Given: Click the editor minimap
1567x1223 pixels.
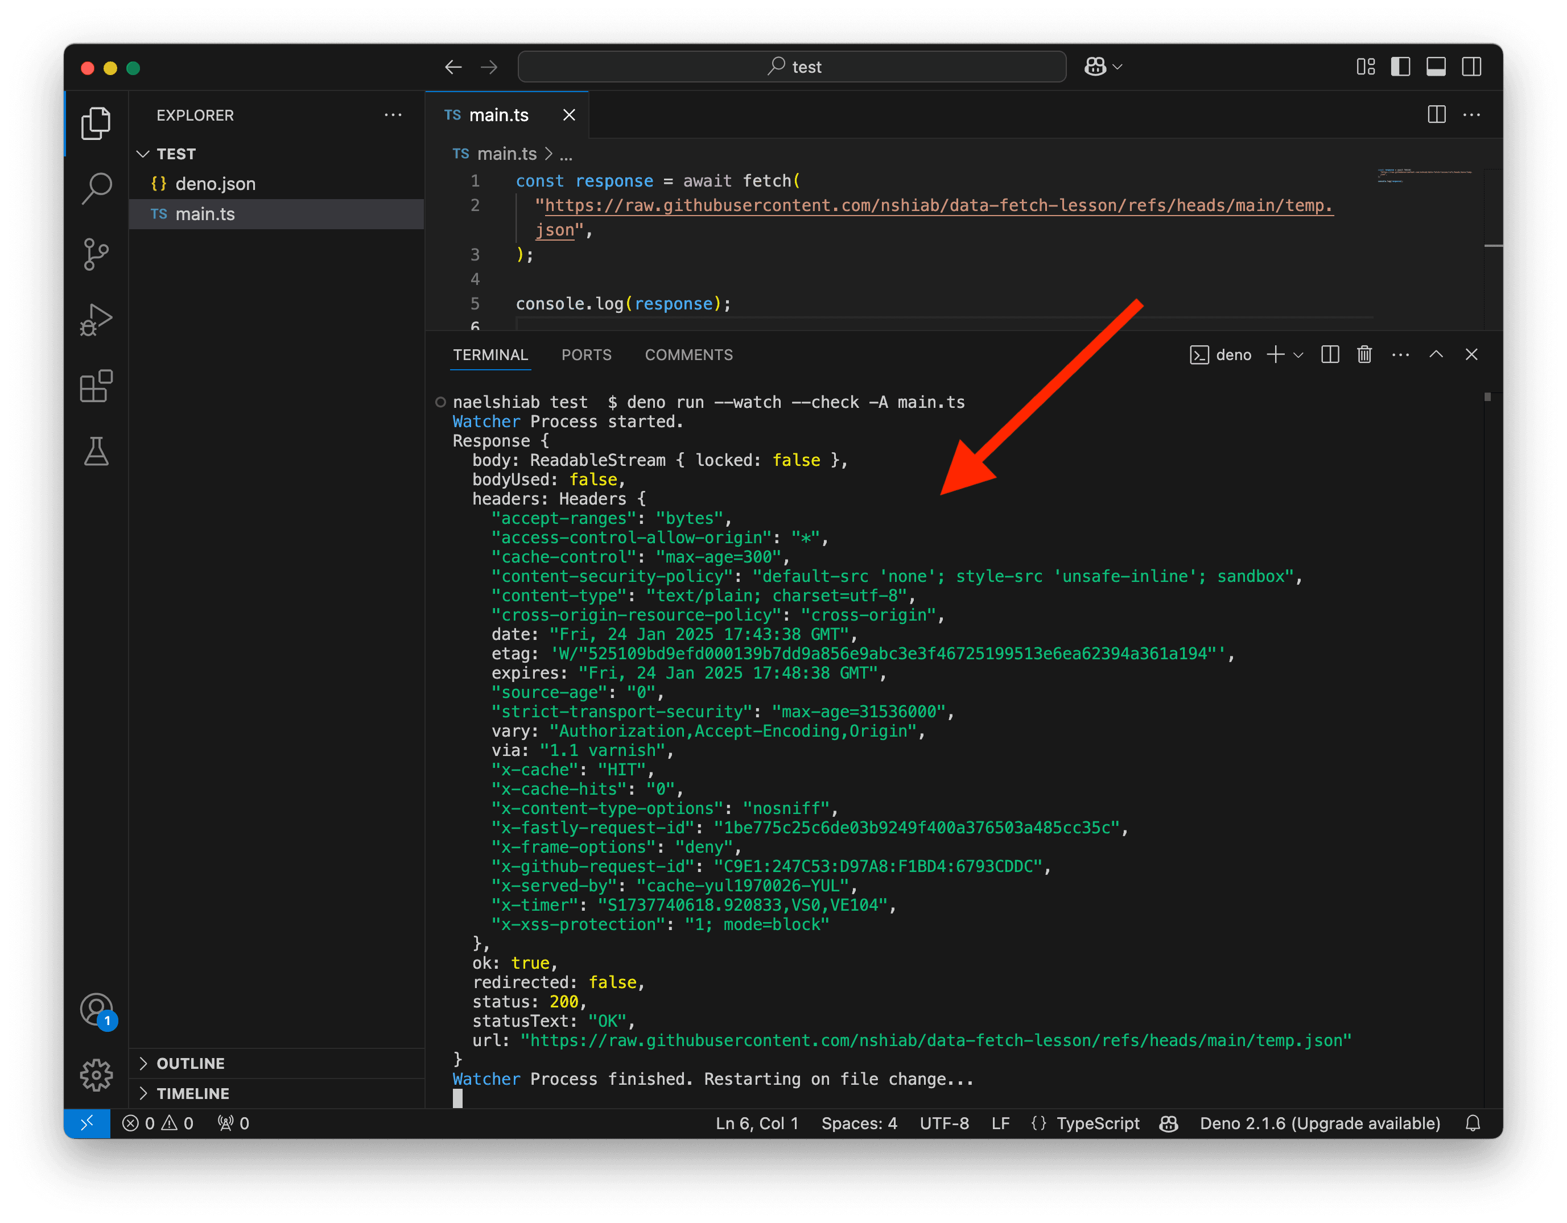Looking at the screenshot, I should (x=1424, y=176).
